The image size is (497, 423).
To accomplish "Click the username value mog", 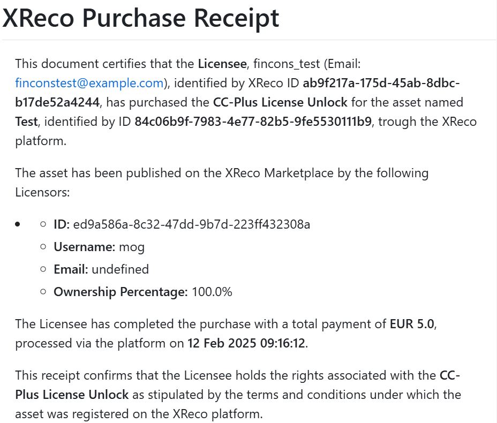I will (132, 247).
